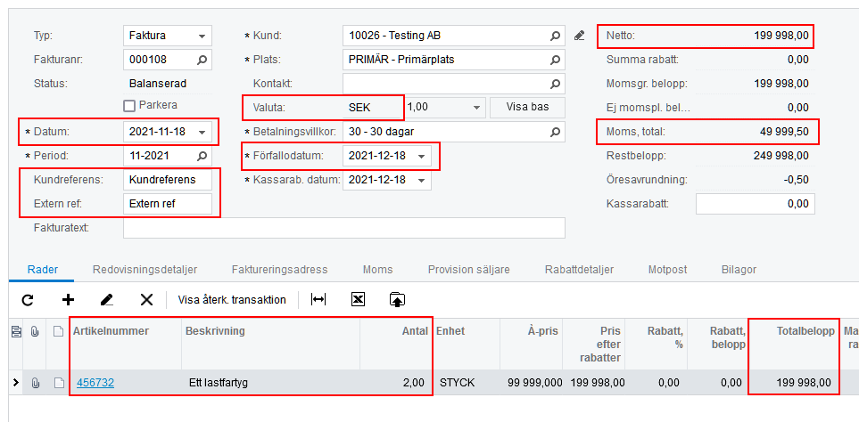Click the upload file icon in toolbar
The image size is (859, 422).
coord(397,300)
